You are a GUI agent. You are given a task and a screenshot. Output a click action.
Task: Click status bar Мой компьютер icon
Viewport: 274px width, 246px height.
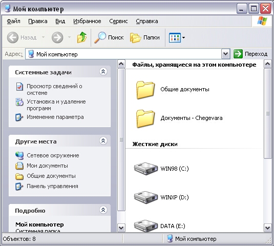coord(170,238)
